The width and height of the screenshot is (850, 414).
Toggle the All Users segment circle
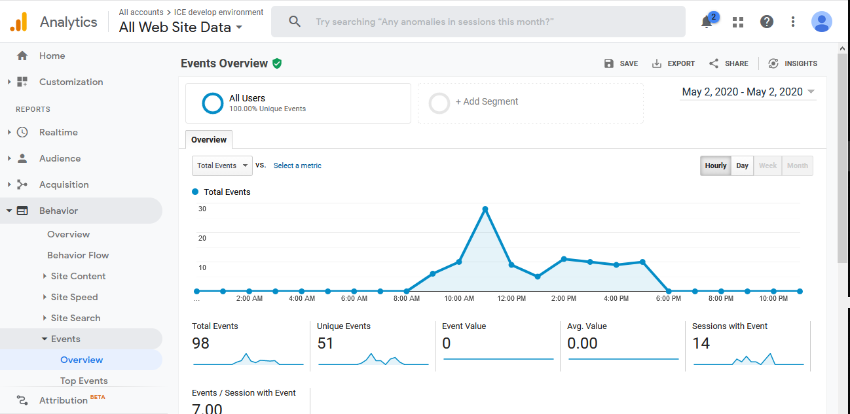point(213,103)
